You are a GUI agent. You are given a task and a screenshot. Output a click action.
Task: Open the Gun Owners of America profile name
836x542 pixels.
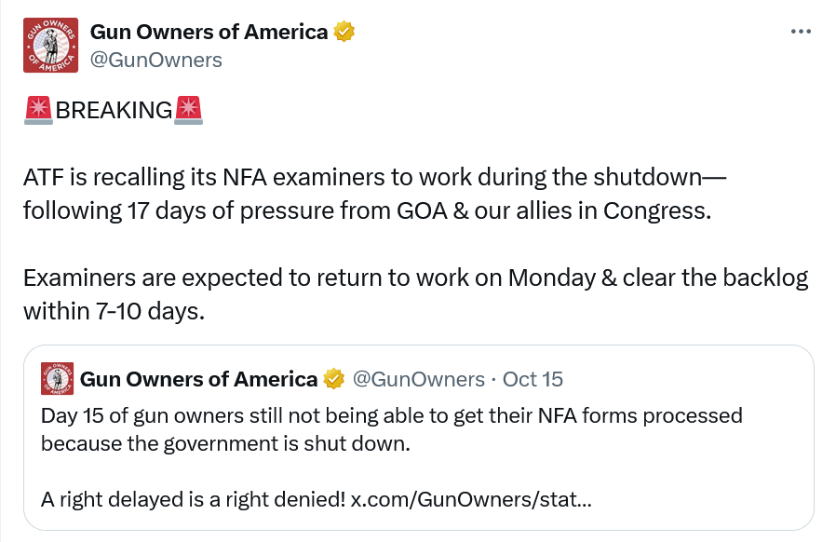(x=209, y=32)
